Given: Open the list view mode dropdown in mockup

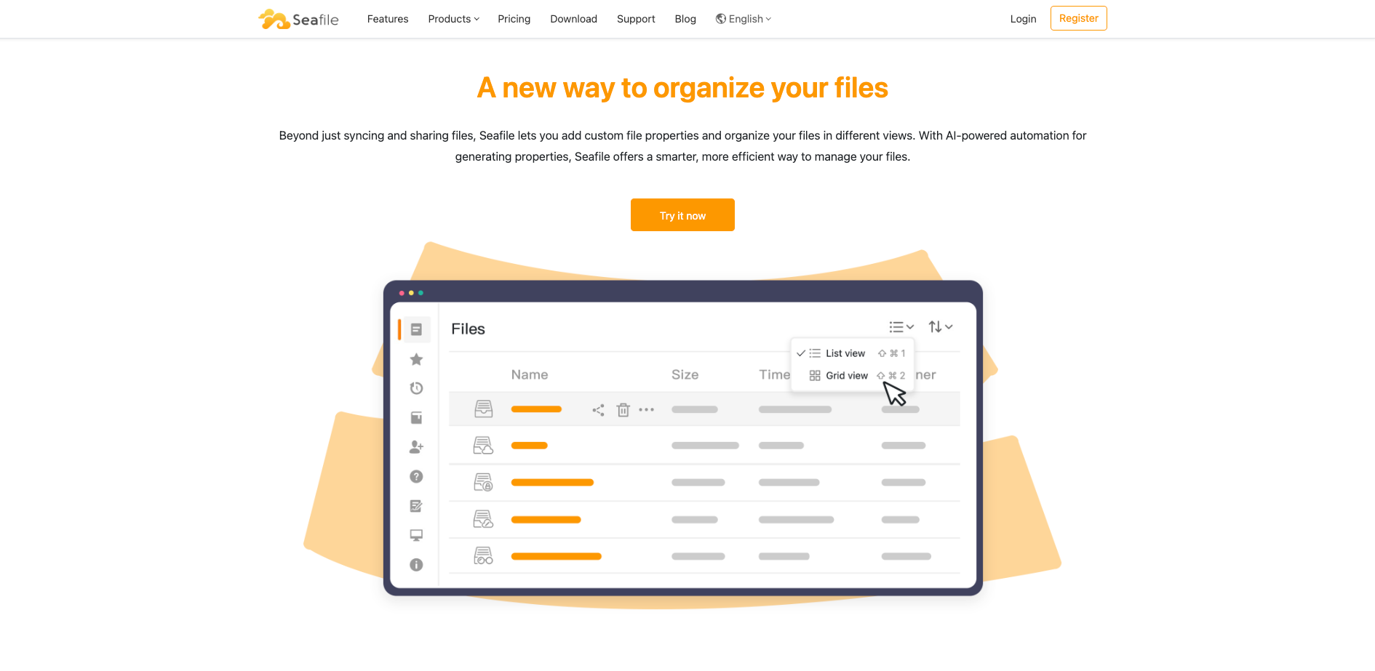Looking at the screenshot, I should [901, 327].
